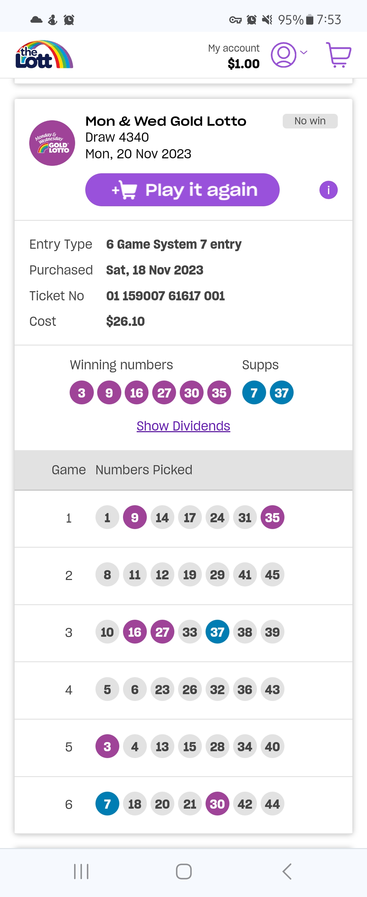Open the shopping cart icon
The image size is (367, 897).
[x=338, y=55]
